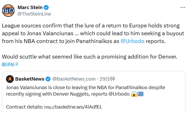Viewport: 190px width, 114px height.
Task: Click the @Urbodo mention in Stein's tweet
Action: pos(132,41)
